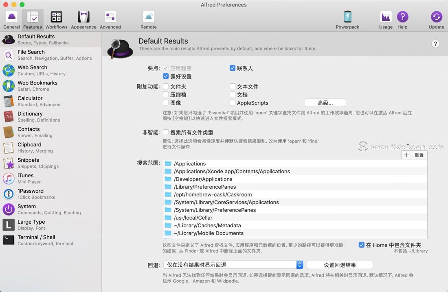Toggle 在 Home 中包含文件夹 checkbox
Viewport: 448px width, 292px height.
click(361, 245)
